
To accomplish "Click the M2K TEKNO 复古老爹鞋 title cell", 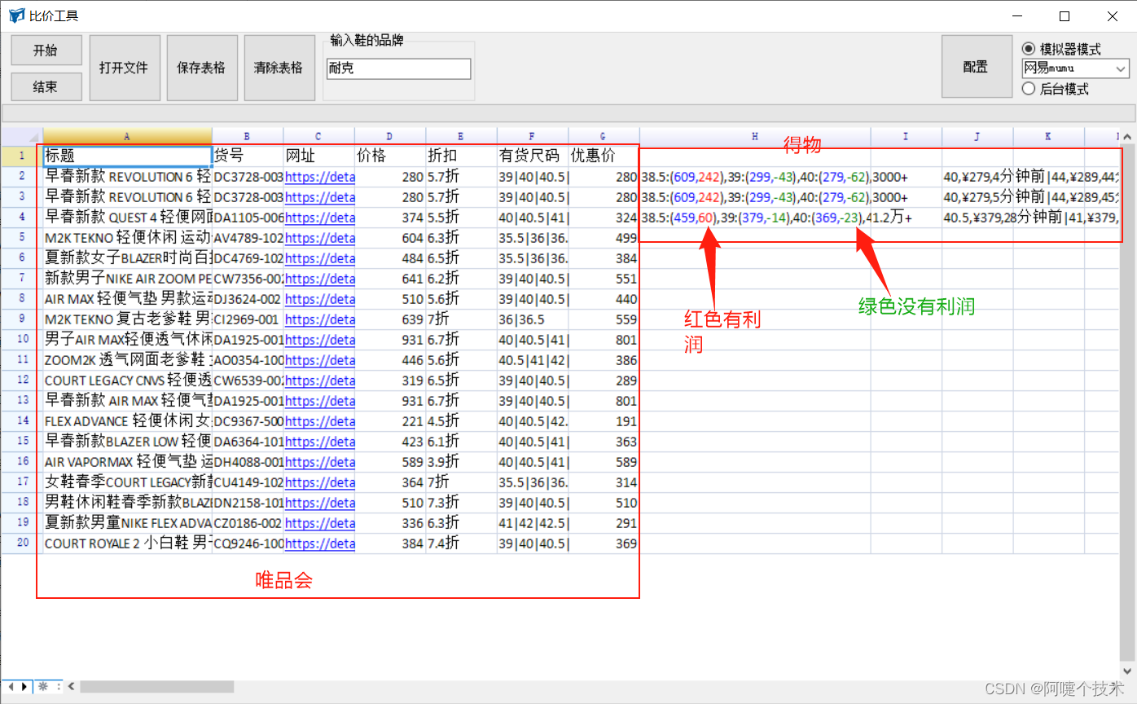I will [128, 319].
